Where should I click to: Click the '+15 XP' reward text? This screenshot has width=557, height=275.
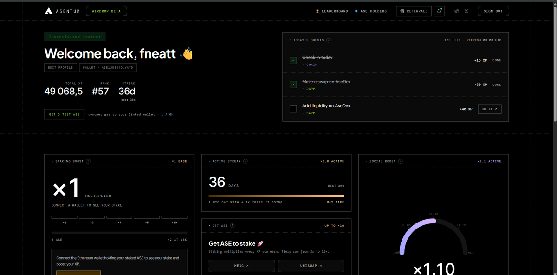(480, 60)
